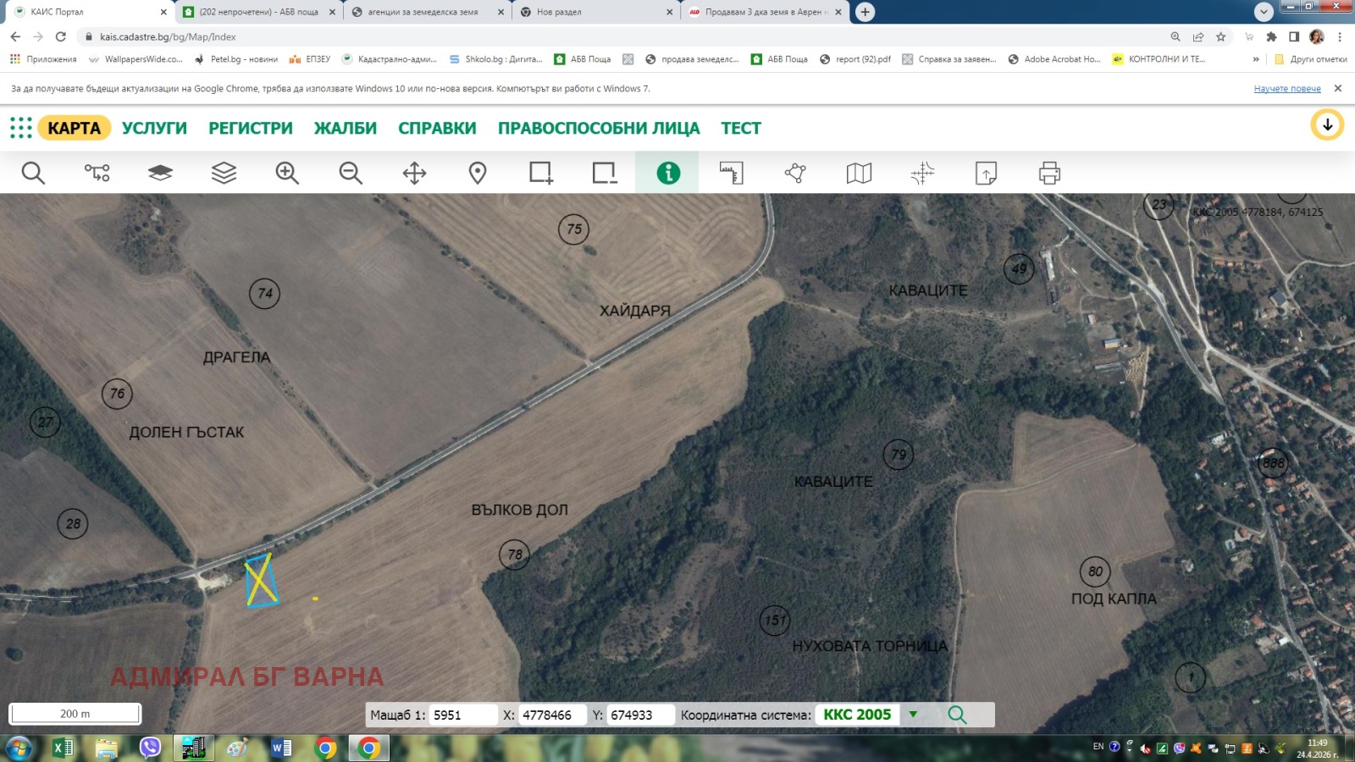This screenshot has height=762, width=1355.
Task: Activate the pan/move map tool
Action: coord(414,173)
